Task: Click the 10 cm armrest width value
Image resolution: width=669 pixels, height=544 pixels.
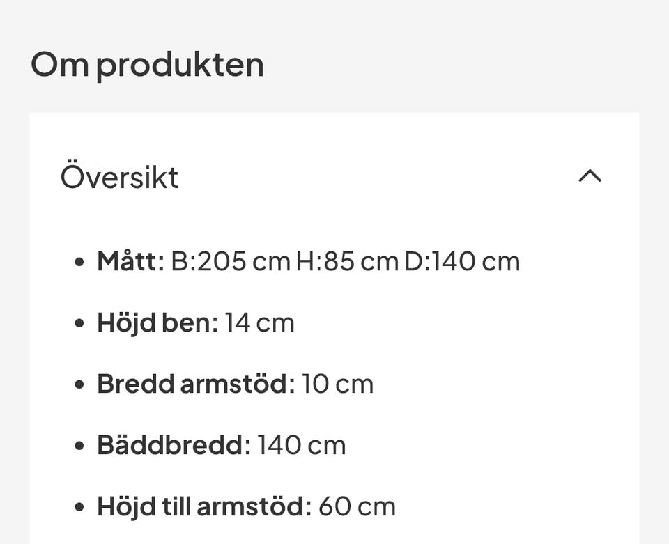Action: tap(337, 384)
